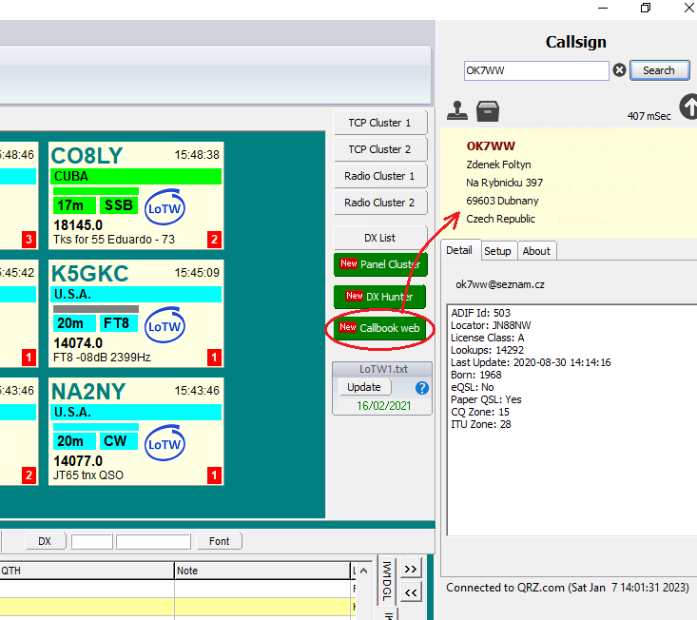697x620 pixels.
Task: Click the blue help question mark icon
Action: point(422,388)
